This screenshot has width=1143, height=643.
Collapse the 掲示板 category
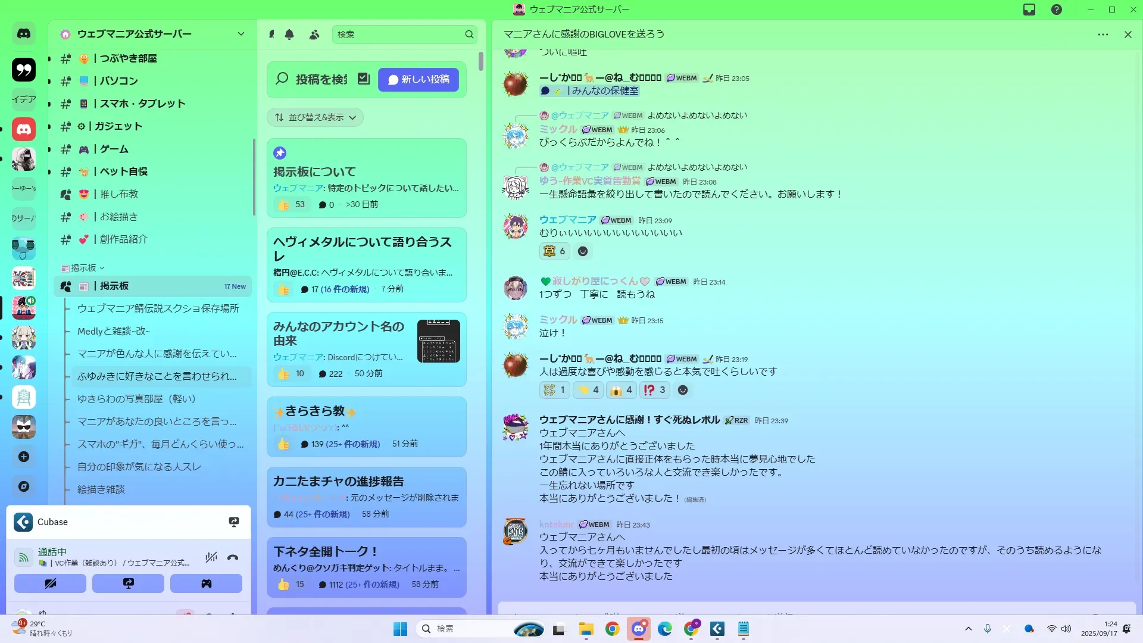[x=83, y=268]
